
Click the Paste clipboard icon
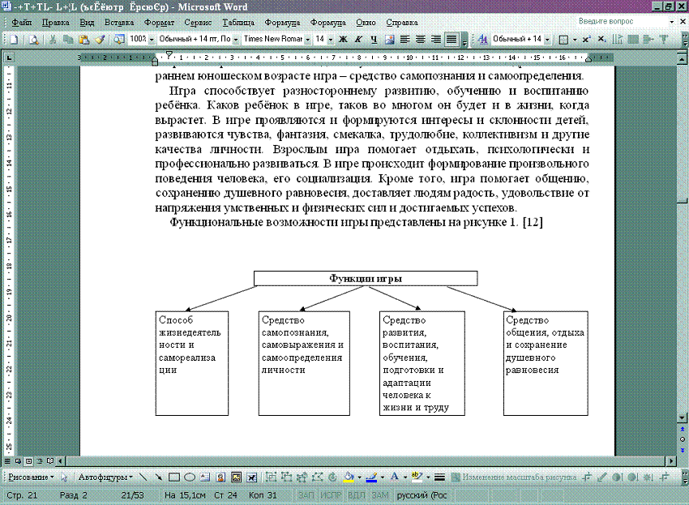84,39
